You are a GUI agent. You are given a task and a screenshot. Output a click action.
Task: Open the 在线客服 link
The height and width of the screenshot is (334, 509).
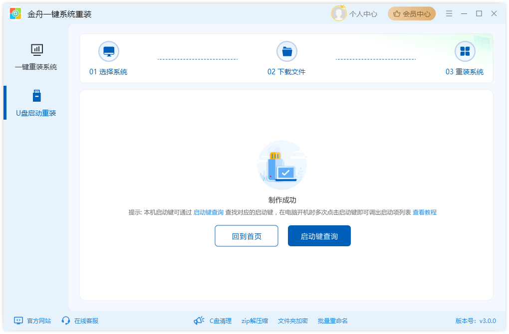click(x=86, y=321)
